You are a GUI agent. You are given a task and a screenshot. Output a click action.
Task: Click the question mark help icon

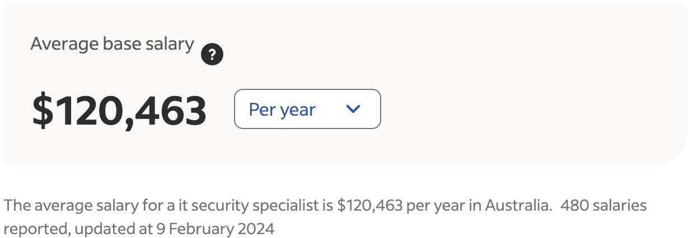click(212, 55)
